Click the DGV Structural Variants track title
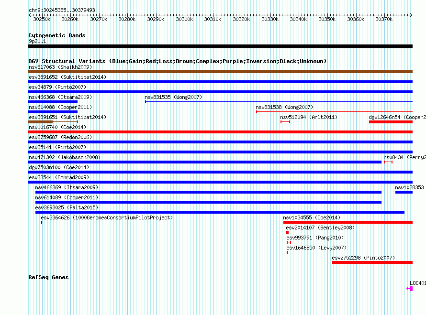The height and width of the screenshot is (315, 426). coord(178,61)
